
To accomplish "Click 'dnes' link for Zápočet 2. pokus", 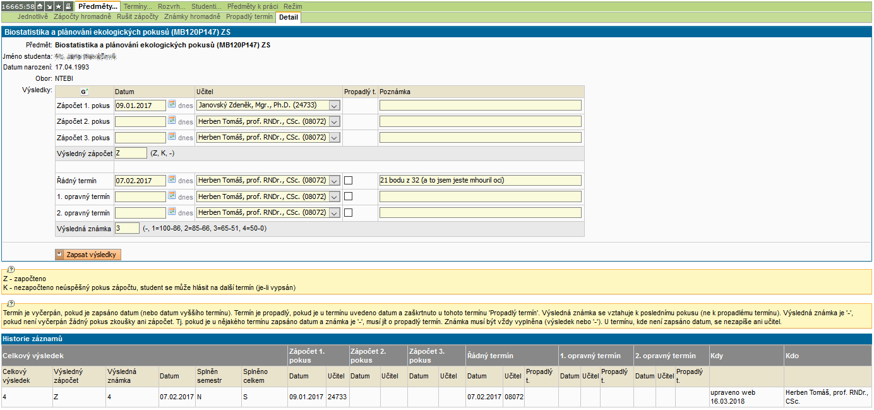I will tap(185, 122).
